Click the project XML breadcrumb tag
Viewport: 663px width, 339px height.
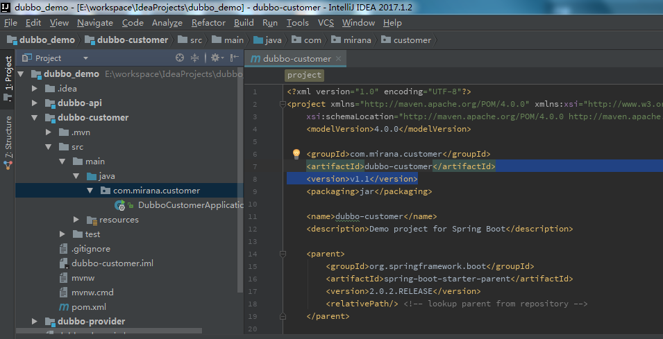[x=305, y=75]
